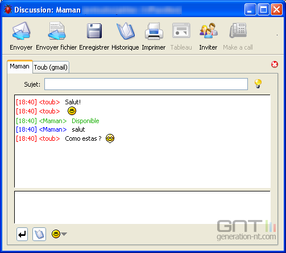The width and height of the screenshot is (286, 253).
Task: Focus the message composition text area
Action: point(142,207)
